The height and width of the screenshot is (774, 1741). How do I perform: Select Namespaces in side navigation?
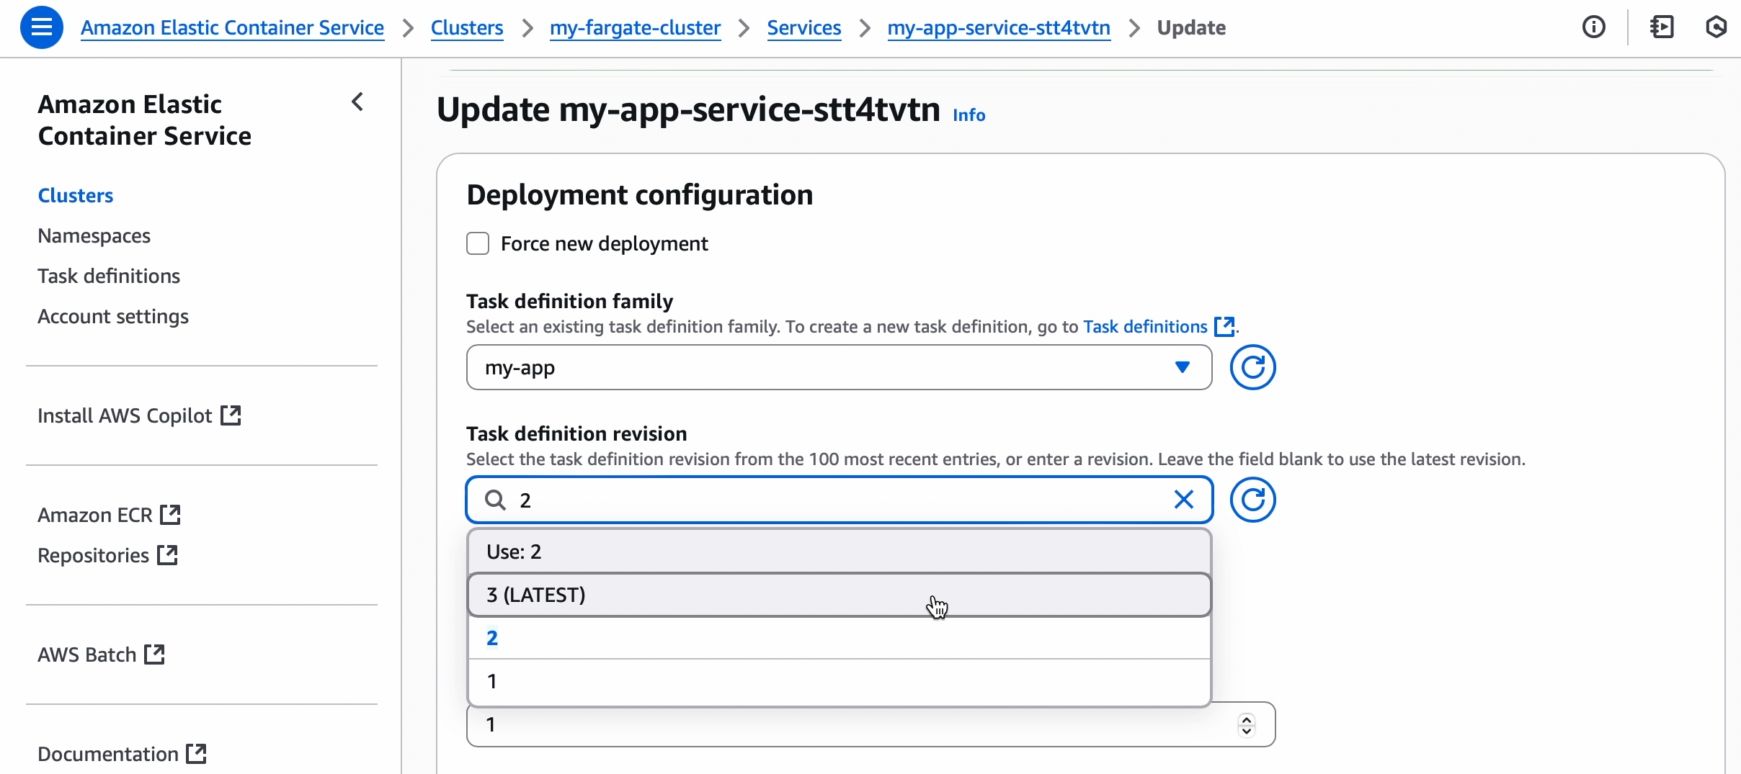(x=94, y=235)
